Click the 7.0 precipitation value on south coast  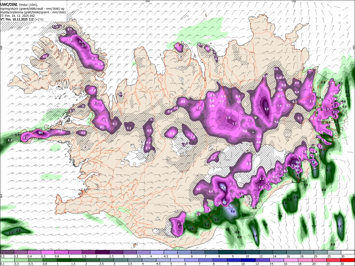(233, 212)
